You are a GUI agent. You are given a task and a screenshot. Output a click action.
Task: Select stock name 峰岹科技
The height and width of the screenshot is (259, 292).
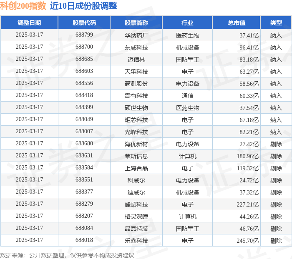tap(136, 204)
